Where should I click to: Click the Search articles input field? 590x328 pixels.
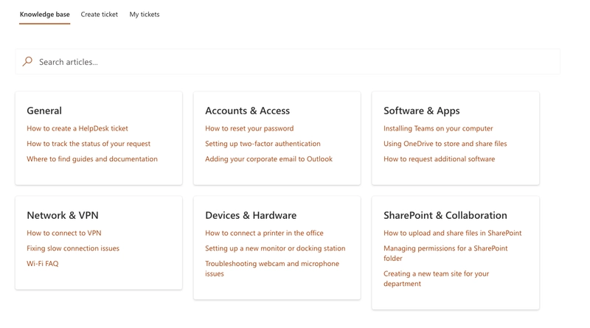[x=295, y=62]
